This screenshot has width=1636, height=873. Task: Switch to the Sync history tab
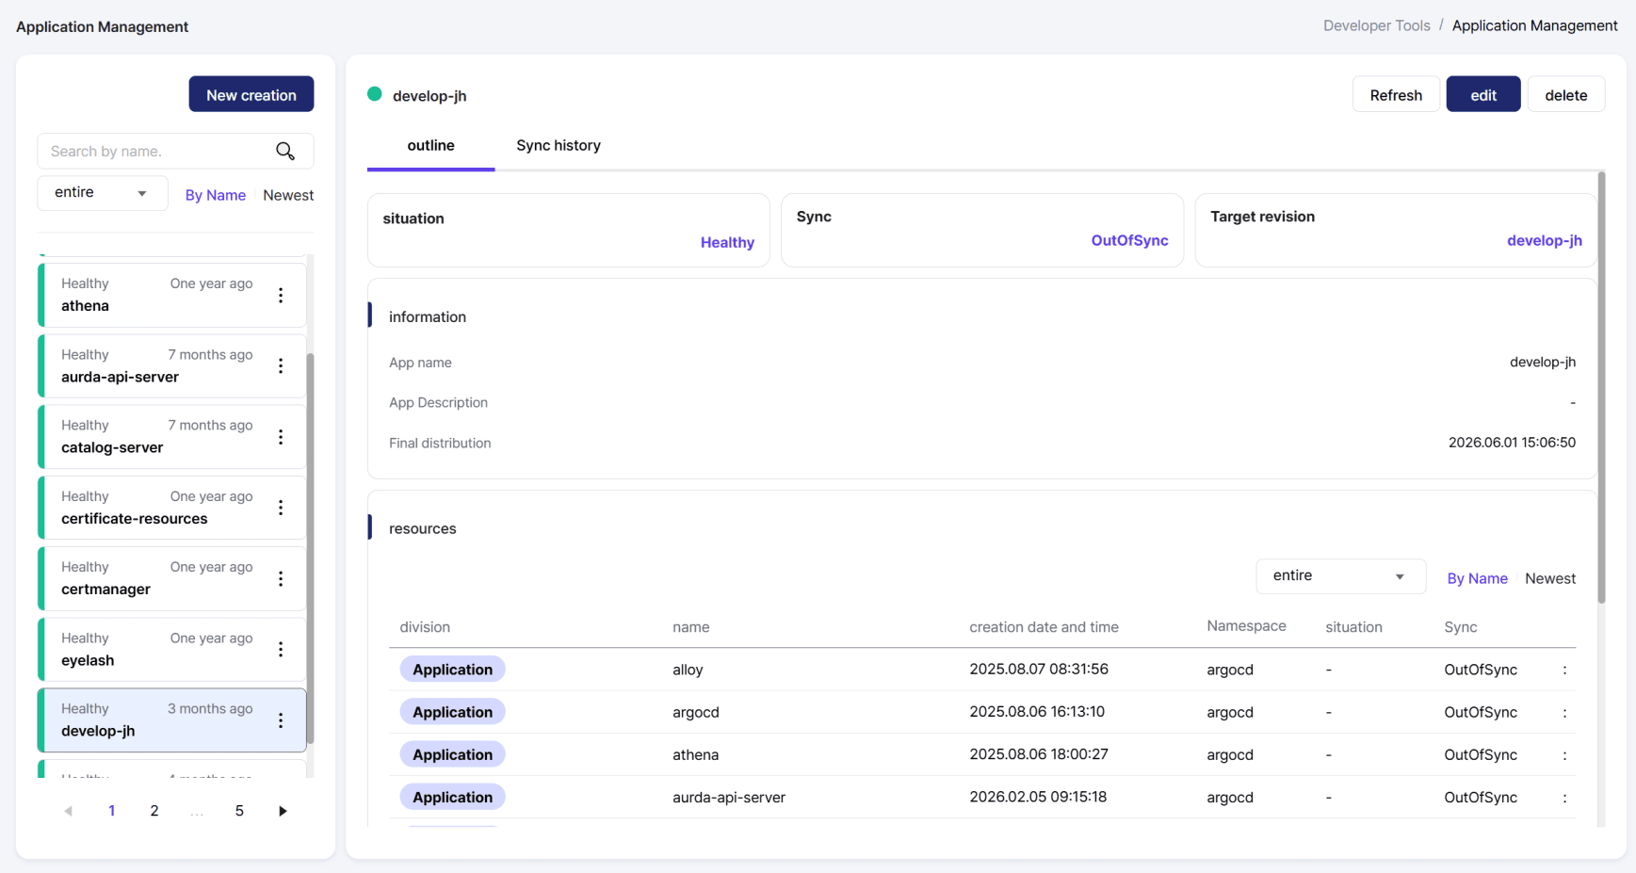click(x=559, y=146)
